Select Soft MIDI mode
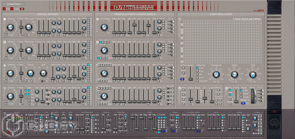Image resolution: width=295 pixels, height=139 pixels. [x=241, y=91]
